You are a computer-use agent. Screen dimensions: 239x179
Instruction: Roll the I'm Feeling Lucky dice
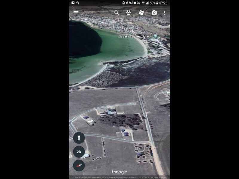[141, 13]
